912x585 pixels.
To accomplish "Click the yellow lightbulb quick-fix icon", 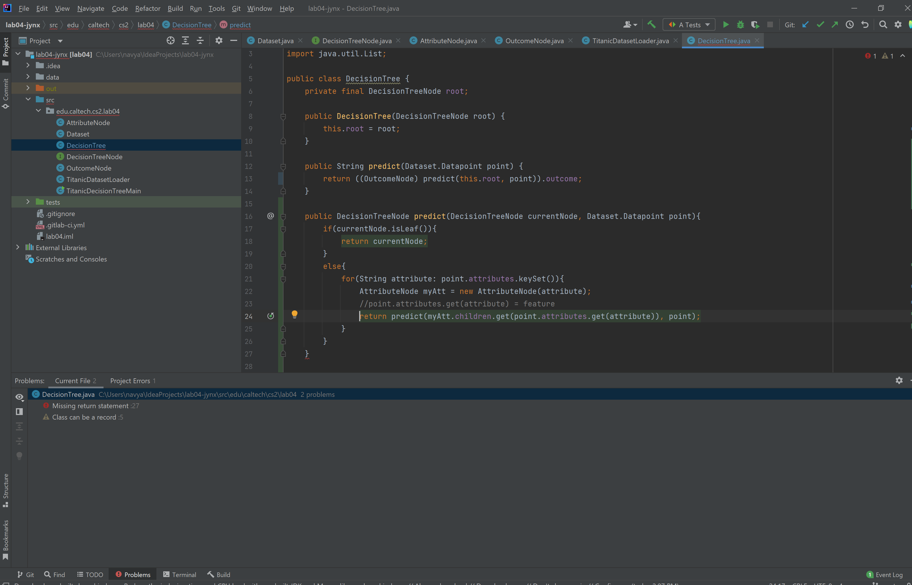I will click(295, 314).
